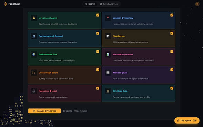Disable the Environmental Risk checkbox
This screenshot has width=203, height=127.
[98, 51]
